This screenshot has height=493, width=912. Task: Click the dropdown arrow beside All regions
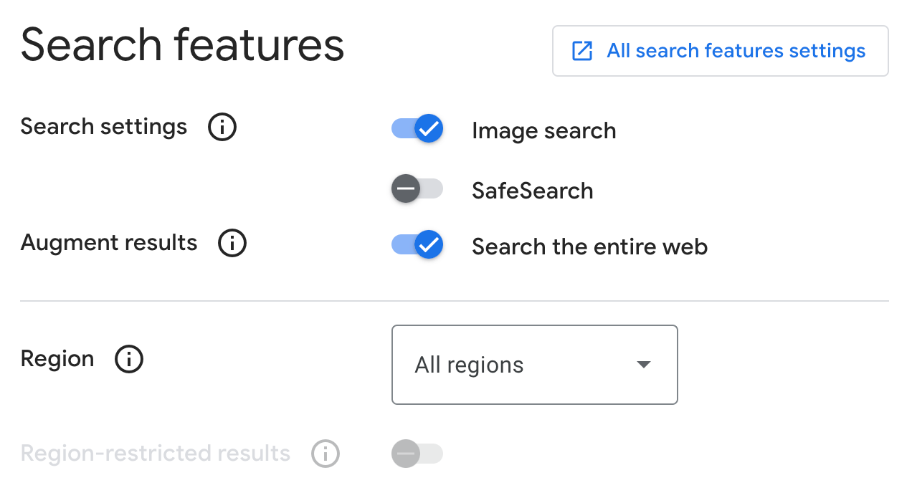click(x=644, y=365)
